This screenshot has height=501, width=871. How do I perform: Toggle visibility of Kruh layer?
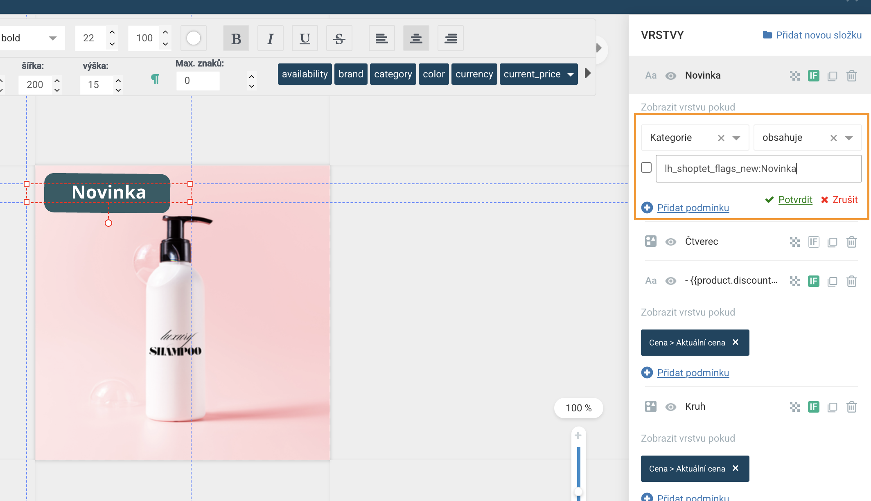[x=670, y=407]
